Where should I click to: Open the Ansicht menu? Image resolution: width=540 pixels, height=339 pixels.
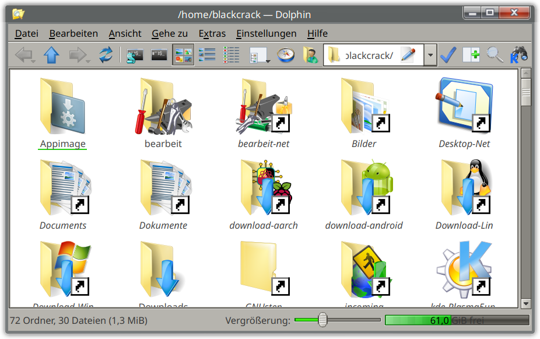125,33
